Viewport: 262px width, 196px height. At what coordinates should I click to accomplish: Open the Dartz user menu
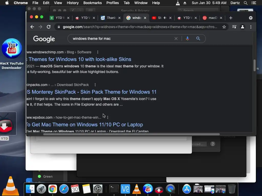point(235,3)
